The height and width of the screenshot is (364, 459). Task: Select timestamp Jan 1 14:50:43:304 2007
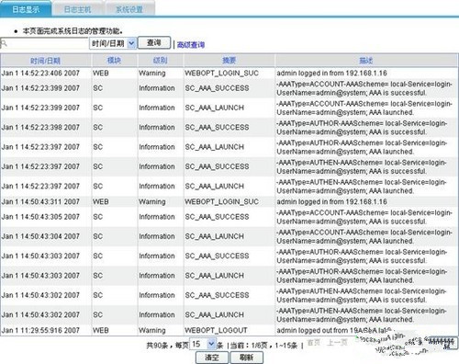(40, 236)
